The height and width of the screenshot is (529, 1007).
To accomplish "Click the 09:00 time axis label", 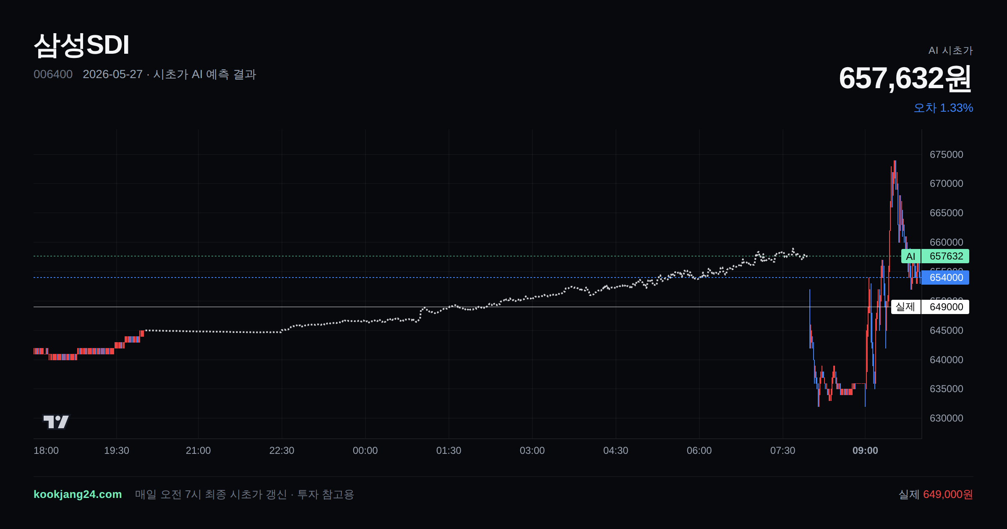I will pyautogui.click(x=865, y=450).
